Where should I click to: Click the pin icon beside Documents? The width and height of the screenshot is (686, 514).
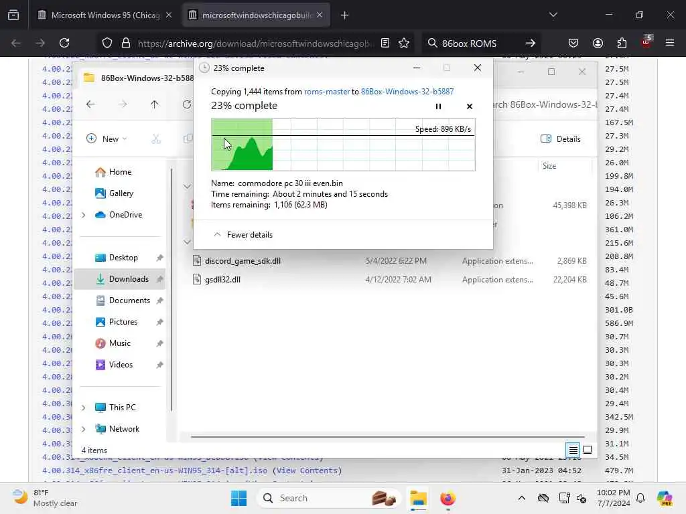(x=159, y=301)
